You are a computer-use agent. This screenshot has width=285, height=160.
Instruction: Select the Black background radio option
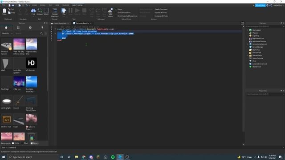22,143
